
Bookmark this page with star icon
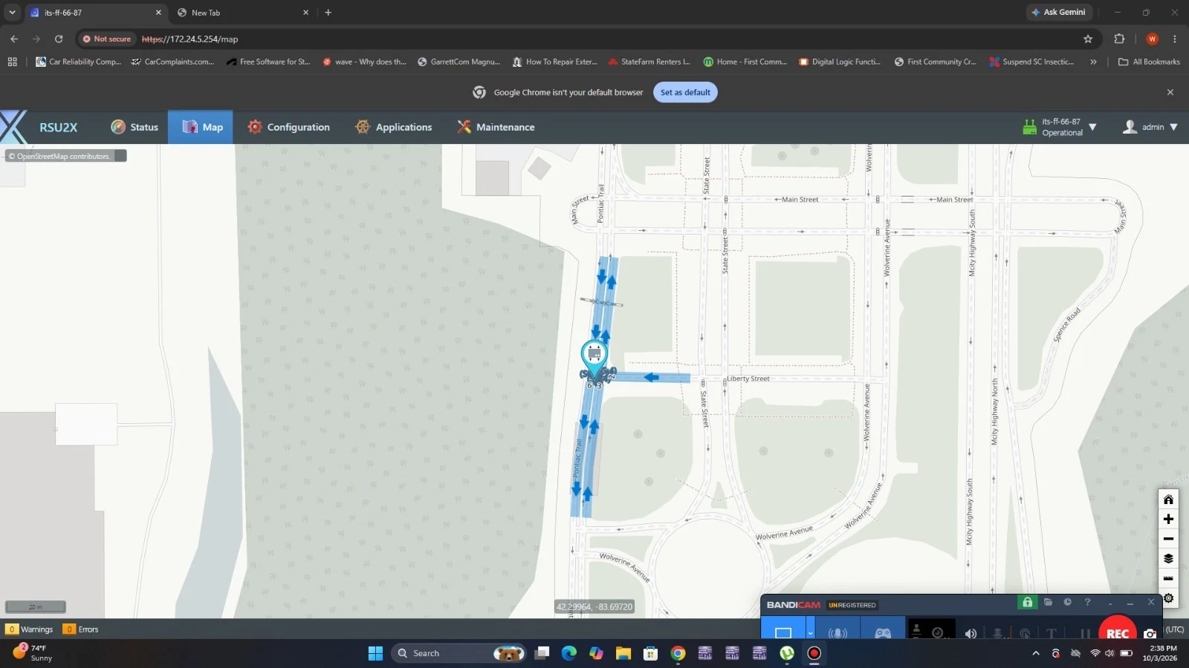1088,39
